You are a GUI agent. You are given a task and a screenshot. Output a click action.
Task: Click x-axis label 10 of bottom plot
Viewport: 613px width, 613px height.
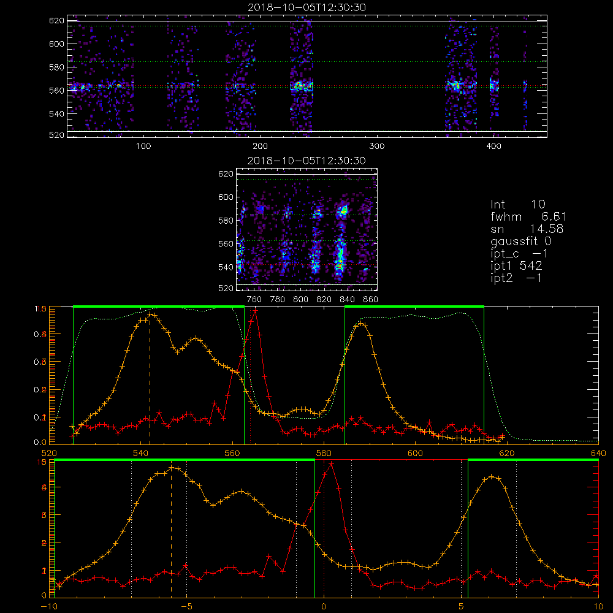tap(598, 607)
